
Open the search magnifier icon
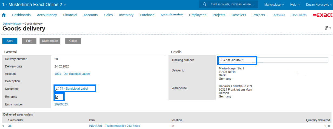pos(205,4)
